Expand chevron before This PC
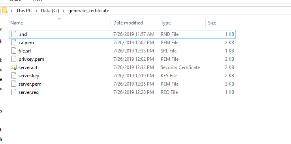Viewport: 291px width, 144px height. pyautogui.click(x=12, y=11)
